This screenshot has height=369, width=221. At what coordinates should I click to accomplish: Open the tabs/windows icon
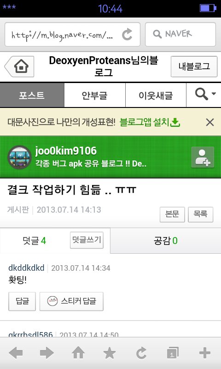[173, 353]
